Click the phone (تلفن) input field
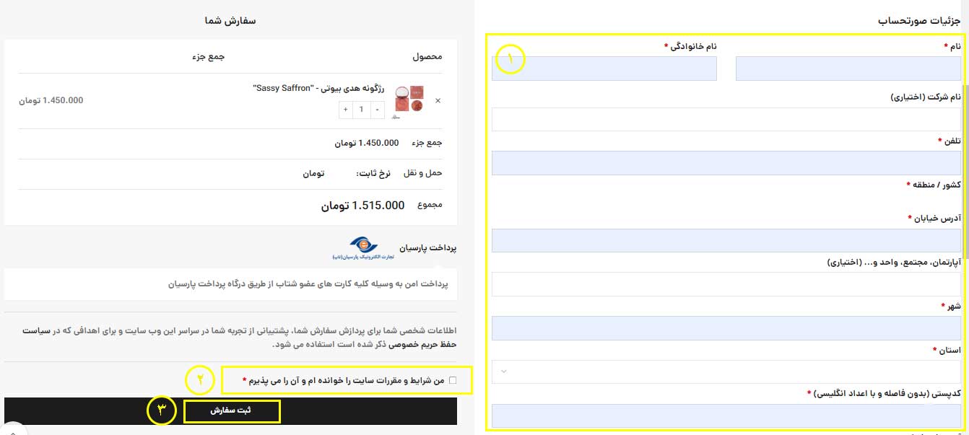This screenshot has width=969, height=435. click(x=727, y=162)
